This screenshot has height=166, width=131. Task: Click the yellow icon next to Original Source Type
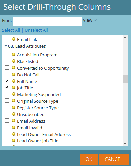coord(14,101)
